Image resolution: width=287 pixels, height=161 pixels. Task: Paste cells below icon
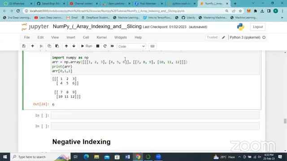pyautogui.click(x=57, y=46)
